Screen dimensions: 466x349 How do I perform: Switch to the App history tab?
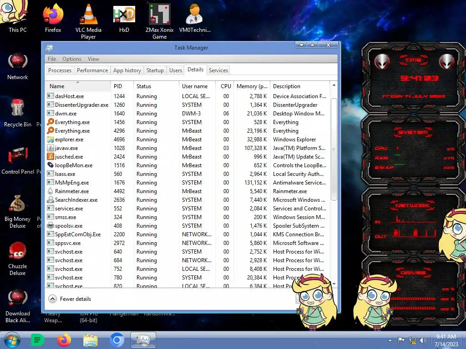[127, 70]
